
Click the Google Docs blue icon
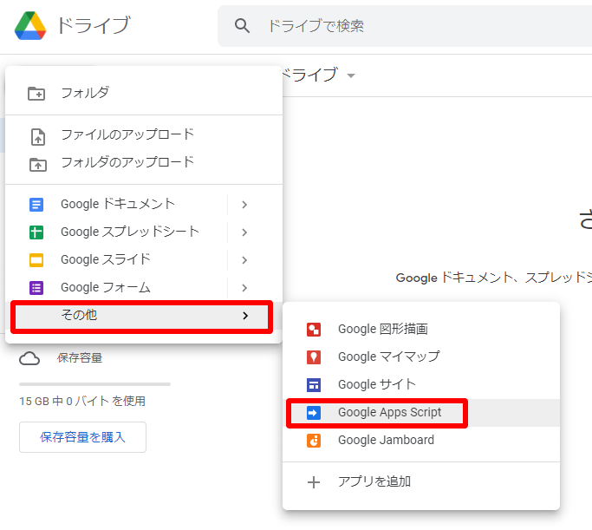tap(36, 205)
